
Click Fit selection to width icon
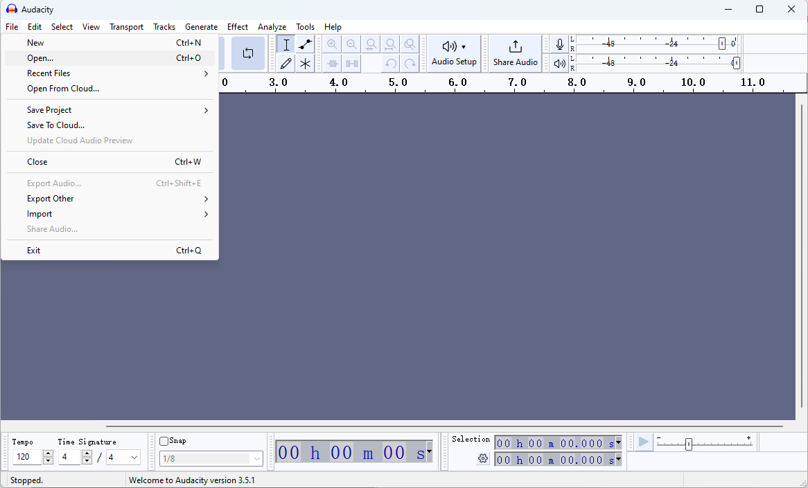(371, 44)
